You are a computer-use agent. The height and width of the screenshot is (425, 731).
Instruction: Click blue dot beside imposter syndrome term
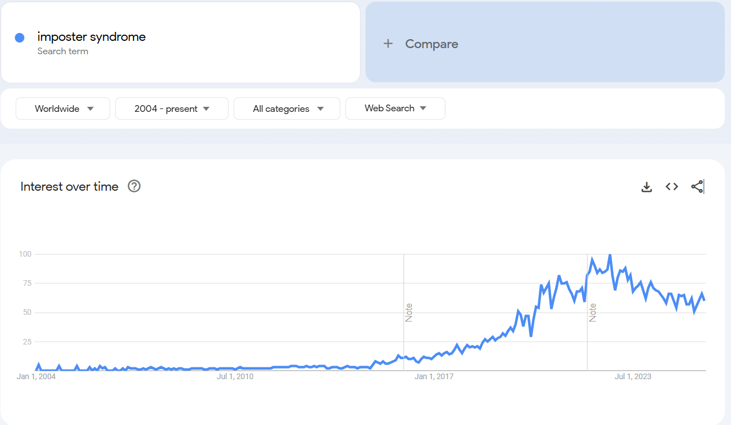(20, 38)
